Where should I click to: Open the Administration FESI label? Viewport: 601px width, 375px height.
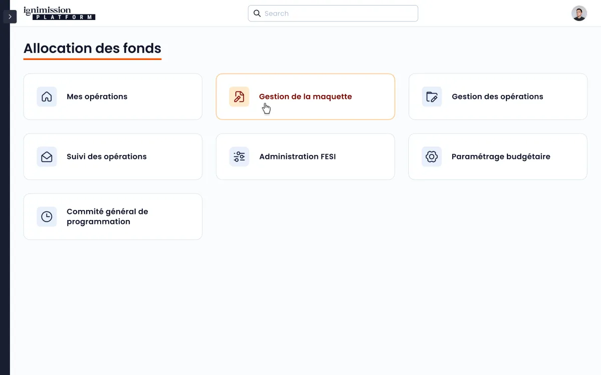(297, 156)
